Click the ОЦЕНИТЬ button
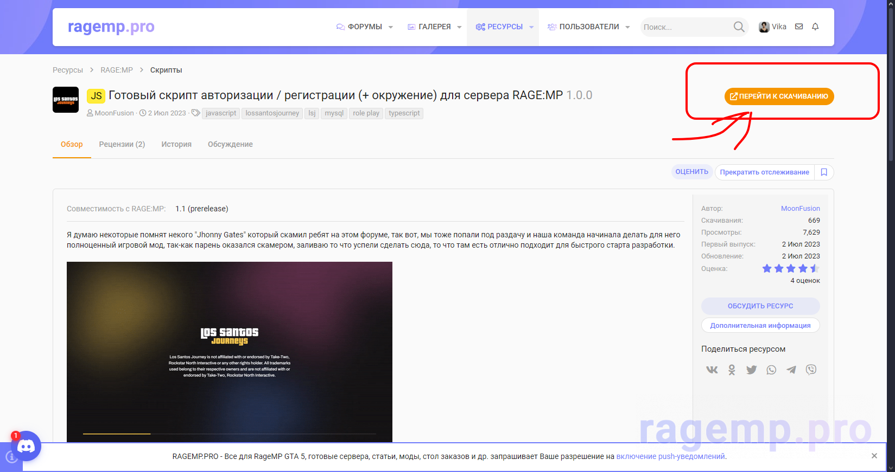 point(691,172)
